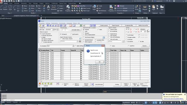Activate the Scale command in the Modify panel
The width and height of the screenshot is (187, 105).
pos(31,11)
